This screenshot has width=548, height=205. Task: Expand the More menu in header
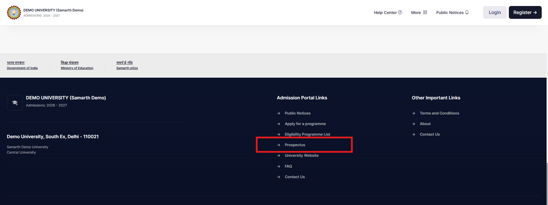(416, 13)
